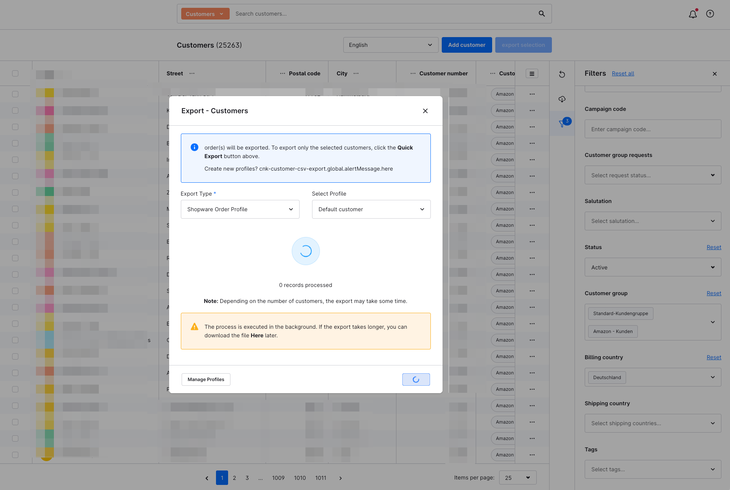
Task: Open the Street column options menu
Action: click(x=192, y=73)
